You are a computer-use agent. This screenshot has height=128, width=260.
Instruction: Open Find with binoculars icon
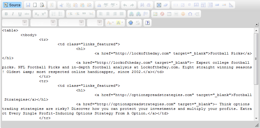pyautogui.click(x=142, y=5)
